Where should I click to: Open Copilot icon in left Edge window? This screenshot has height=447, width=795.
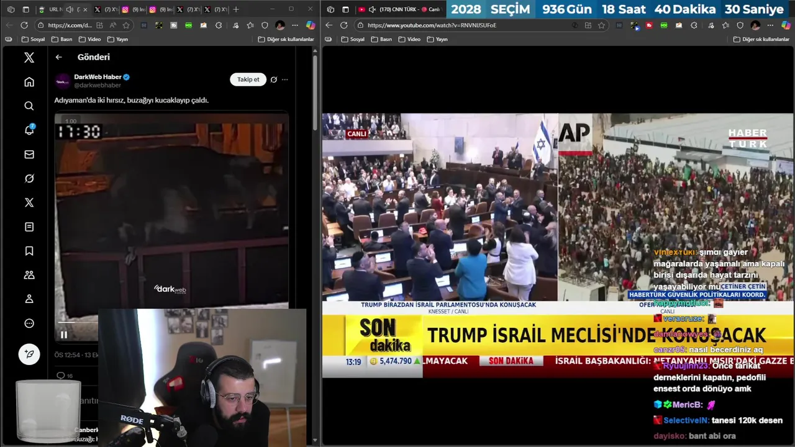tap(311, 25)
